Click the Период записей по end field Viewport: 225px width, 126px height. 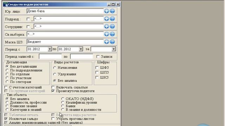[82, 57]
